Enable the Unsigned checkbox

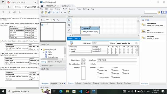[112, 73]
